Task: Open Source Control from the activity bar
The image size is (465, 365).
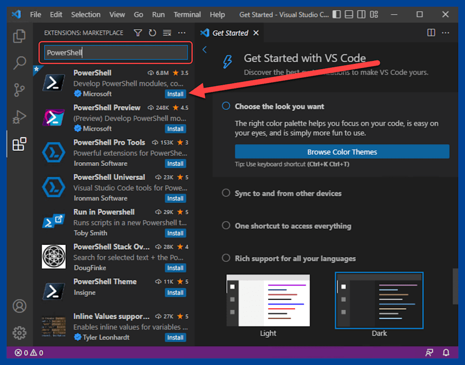Action: [x=19, y=90]
